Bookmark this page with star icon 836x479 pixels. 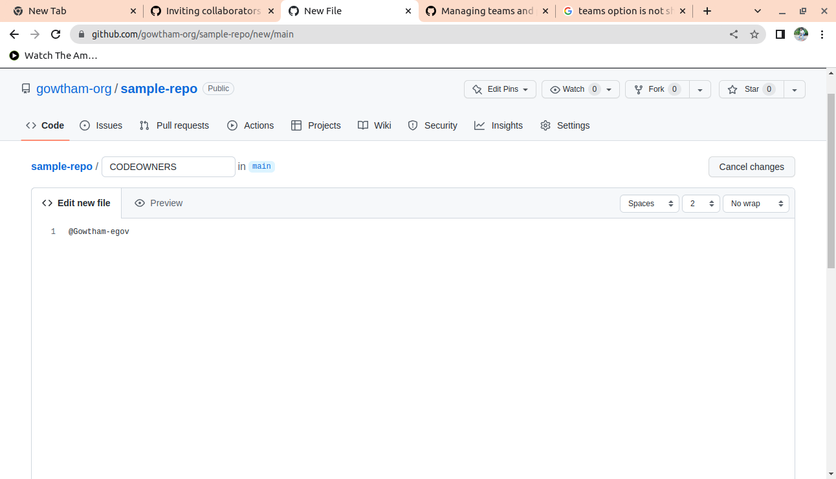pyautogui.click(x=754, y=34)
